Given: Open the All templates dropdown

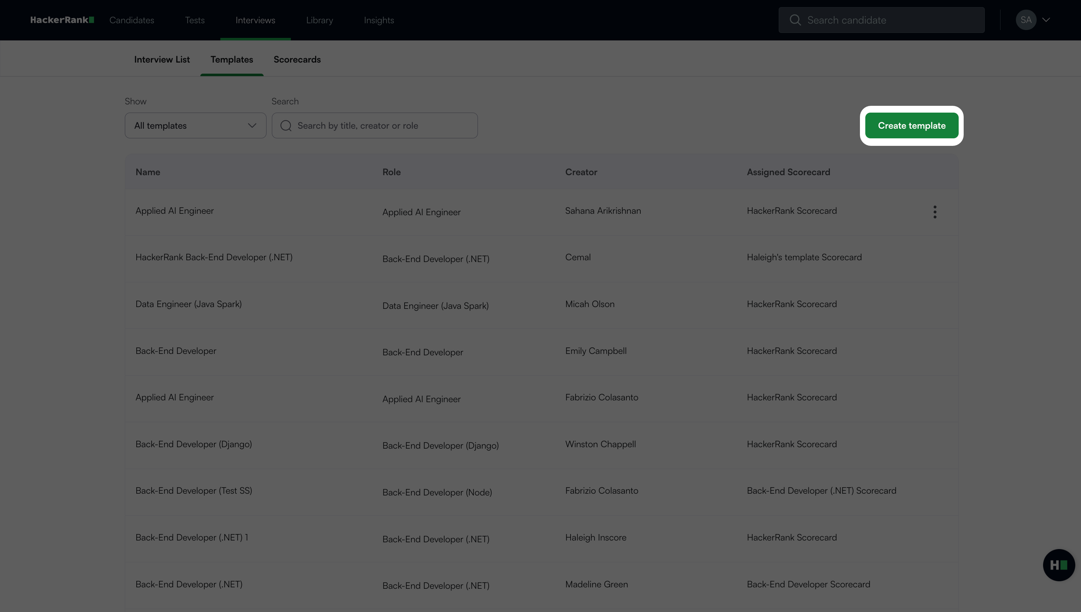Looking at the screenshot, I should (x=195, y=126).
